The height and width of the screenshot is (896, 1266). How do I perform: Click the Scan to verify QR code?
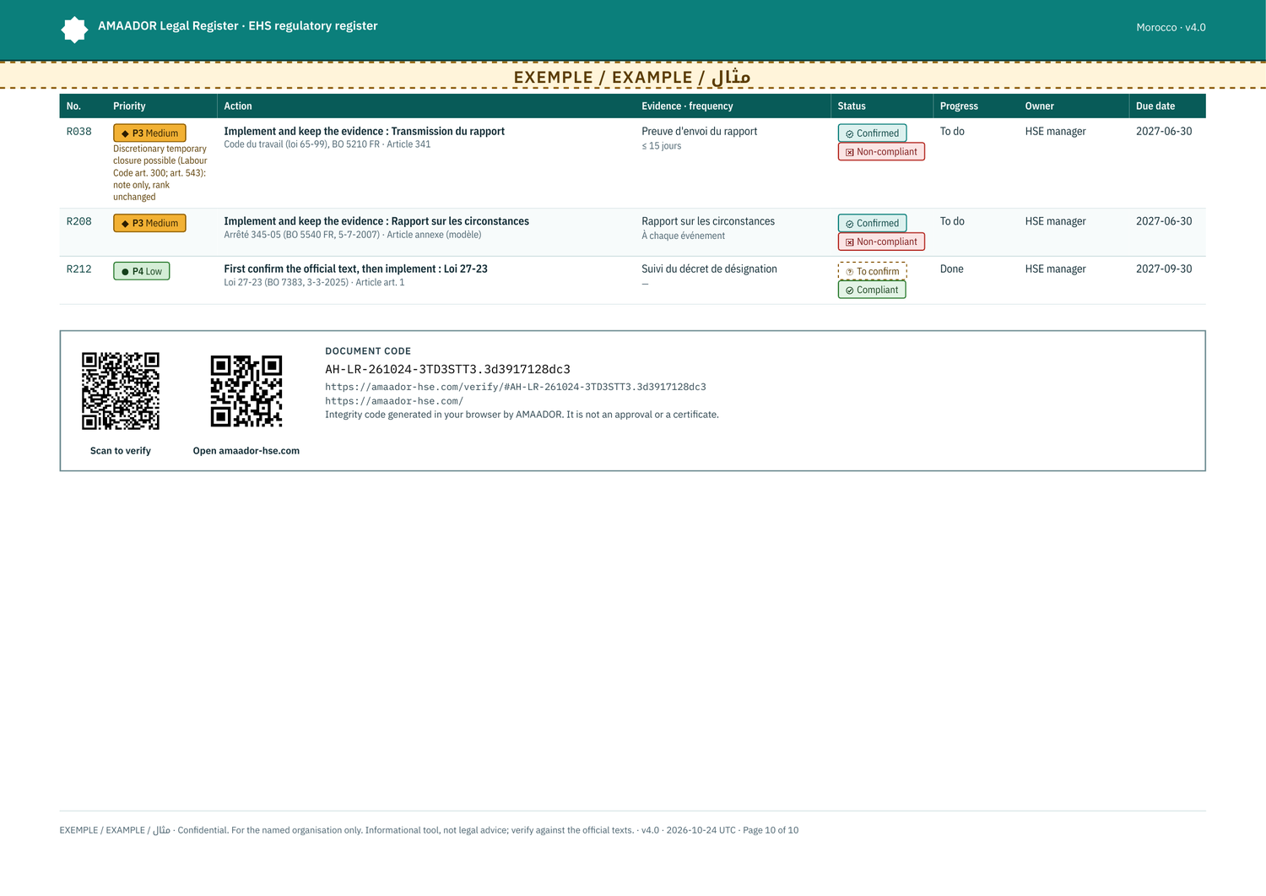tap(121, 391)
